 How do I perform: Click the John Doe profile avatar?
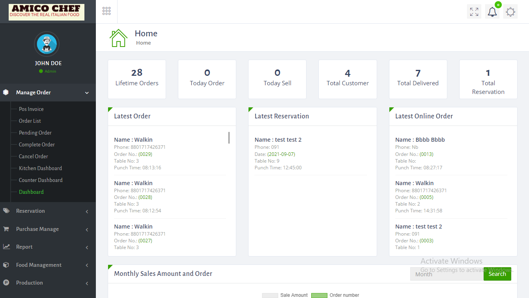point(47,44)
